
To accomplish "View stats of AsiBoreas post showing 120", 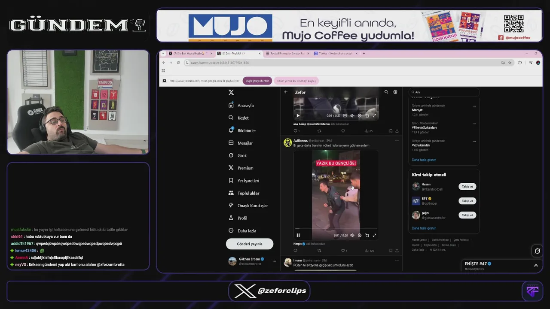I will tap(369, 251).
